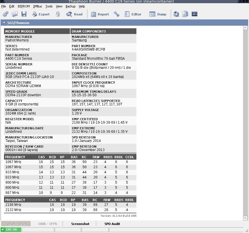Select the Screenshot tab
The width and height of the screenshot is (249, 233).
(80, 224)
